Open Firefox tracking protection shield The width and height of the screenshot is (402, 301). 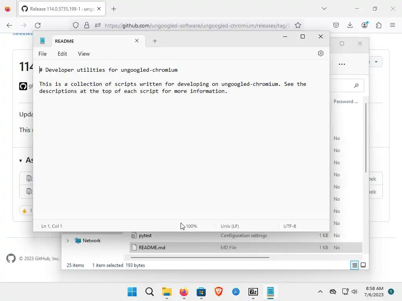[x=76, y=25]
